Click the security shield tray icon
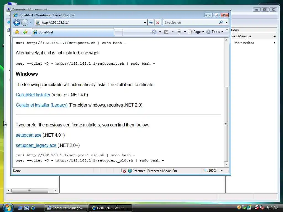 [x=239, y=208]
